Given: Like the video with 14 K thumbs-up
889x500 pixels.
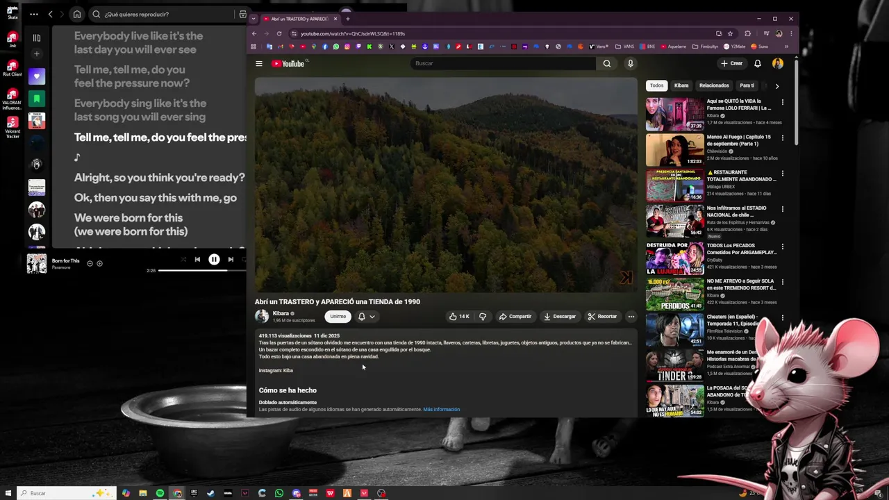Looking at the screenshot, I should [458, 317].
